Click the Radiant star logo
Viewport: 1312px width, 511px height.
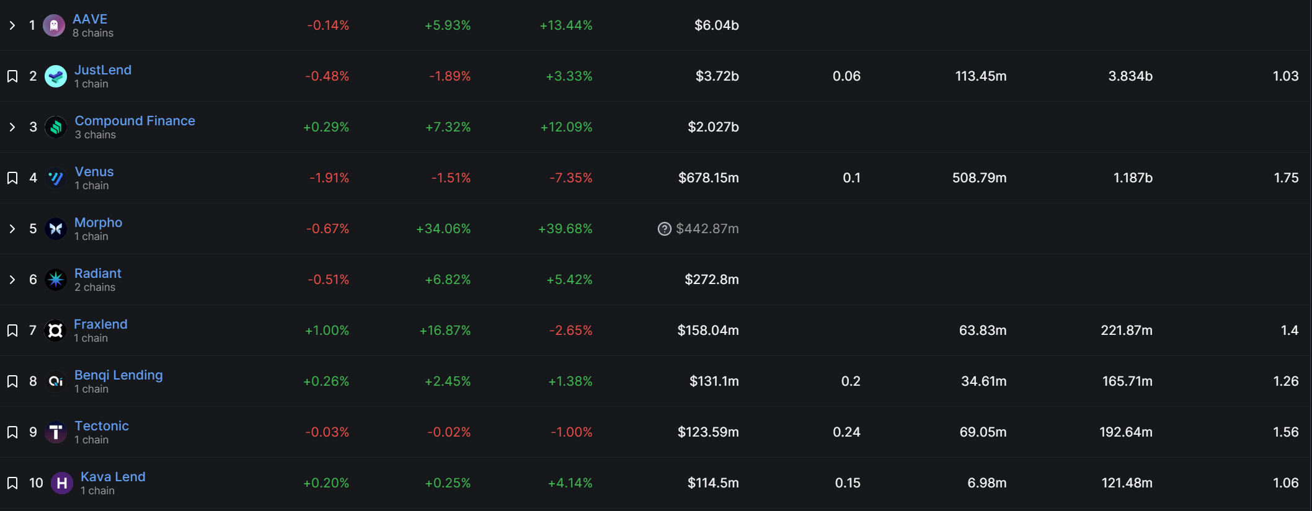click(56, 280)
